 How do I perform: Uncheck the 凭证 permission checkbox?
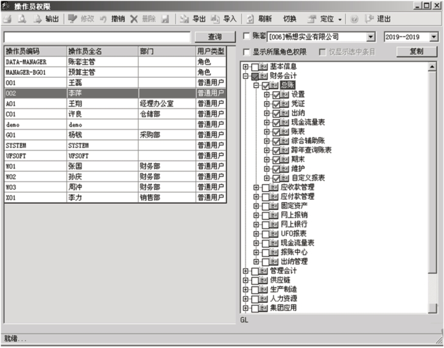click(x=277, y=104)
